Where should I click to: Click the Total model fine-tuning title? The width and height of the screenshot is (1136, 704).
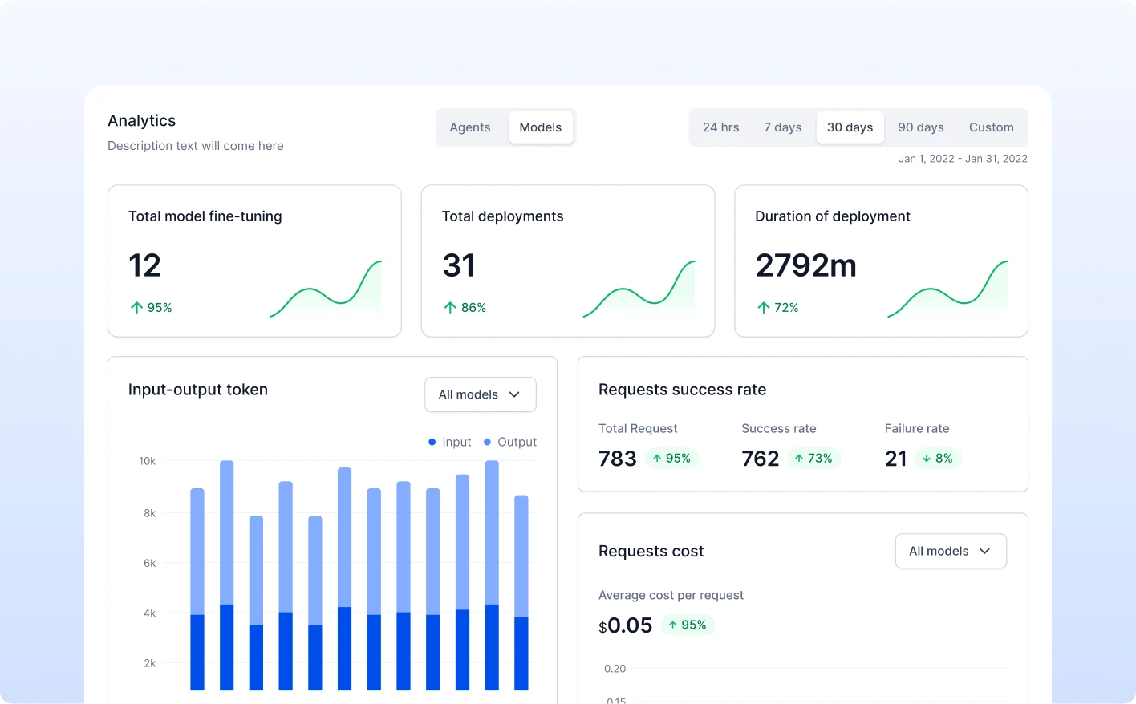(205, 216)
